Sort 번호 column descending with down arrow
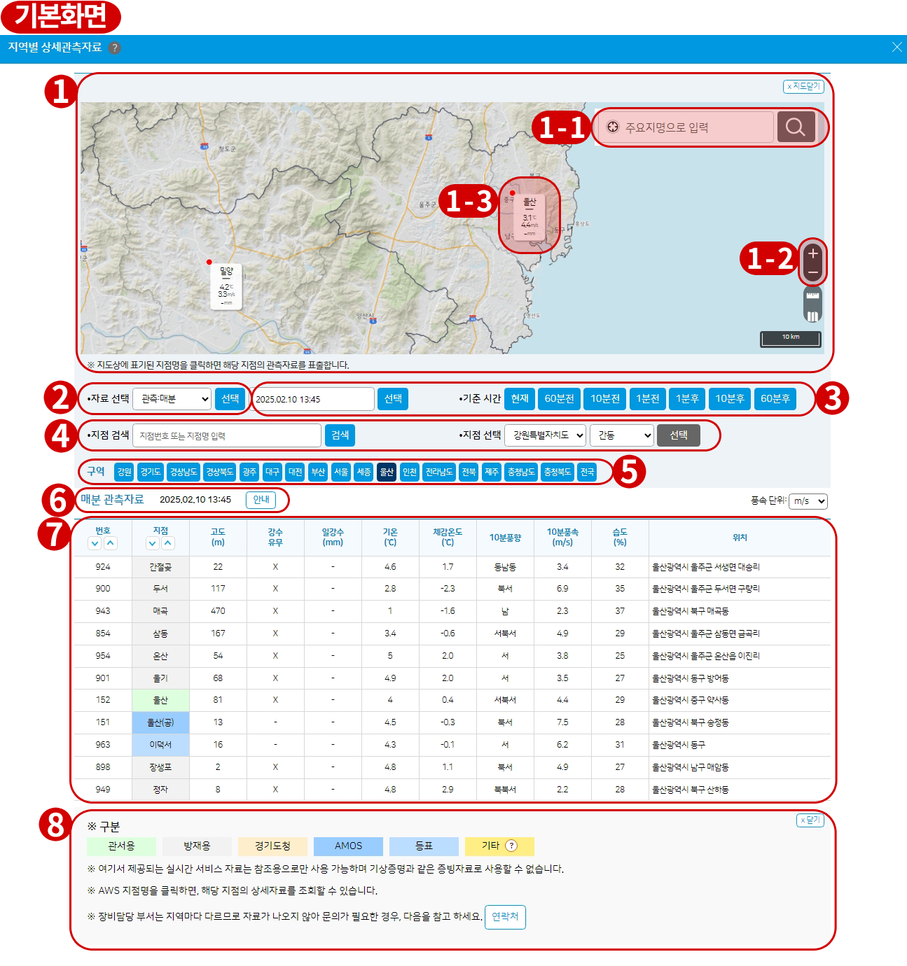The width and height of the screenshot is (907, 966). pos(95,543)
